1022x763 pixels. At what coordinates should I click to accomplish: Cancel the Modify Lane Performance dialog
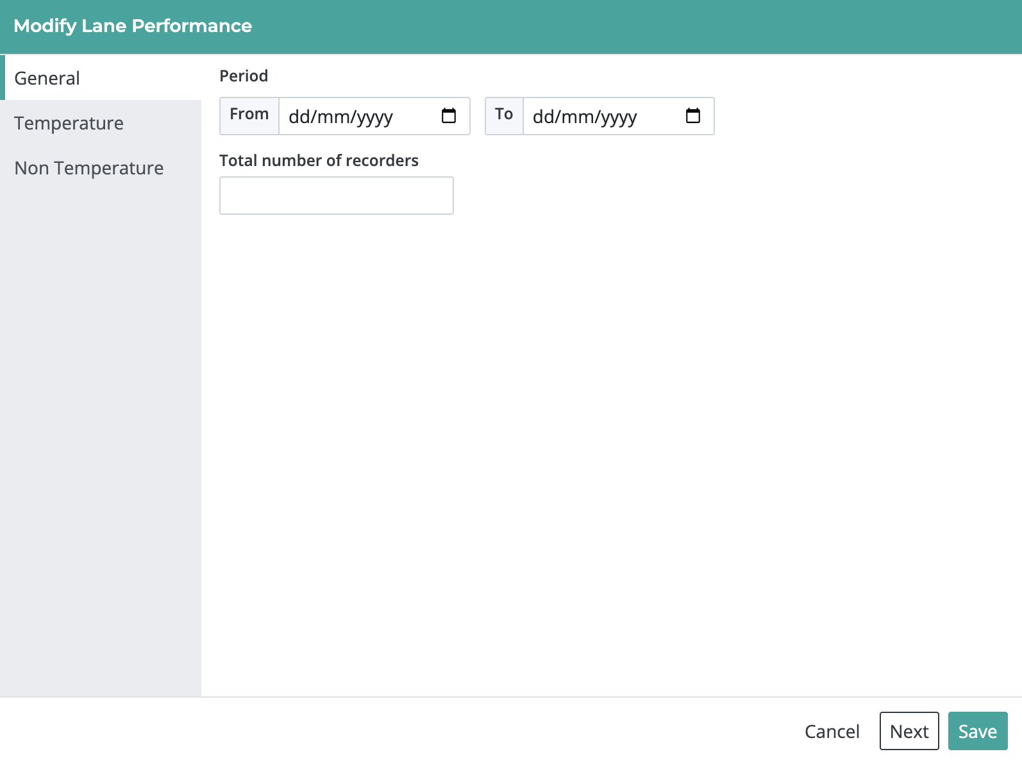pos(832,731)
